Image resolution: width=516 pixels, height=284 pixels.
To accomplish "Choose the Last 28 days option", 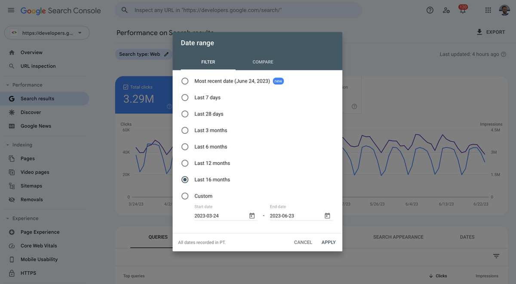I will pos(185,114).
